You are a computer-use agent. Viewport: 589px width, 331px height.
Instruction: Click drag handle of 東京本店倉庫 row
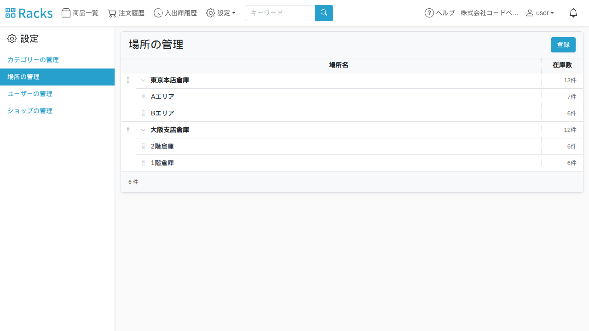[x=128, y=80]
